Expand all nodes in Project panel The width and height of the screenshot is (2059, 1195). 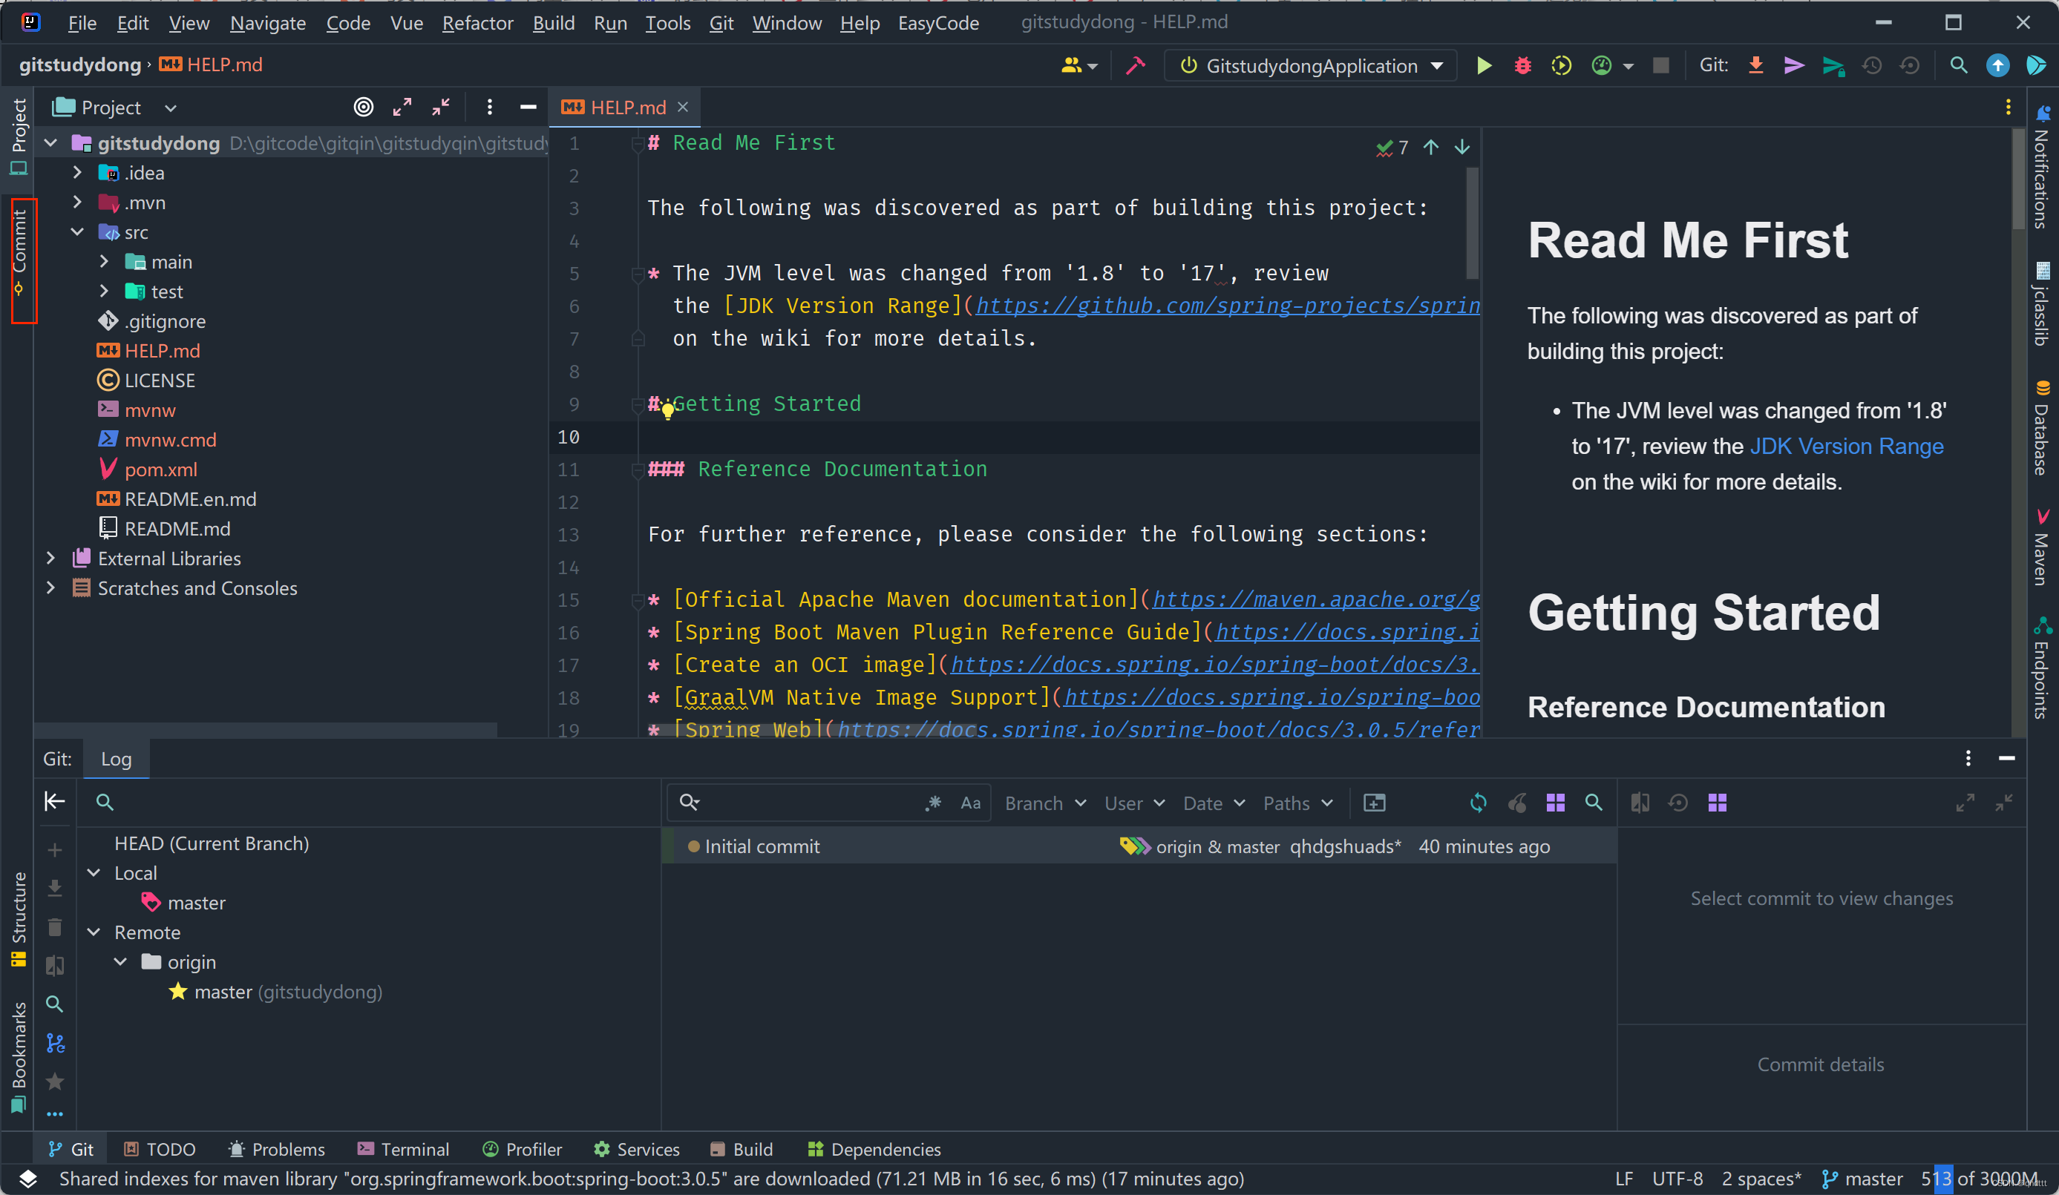click(x=402, y=107)
